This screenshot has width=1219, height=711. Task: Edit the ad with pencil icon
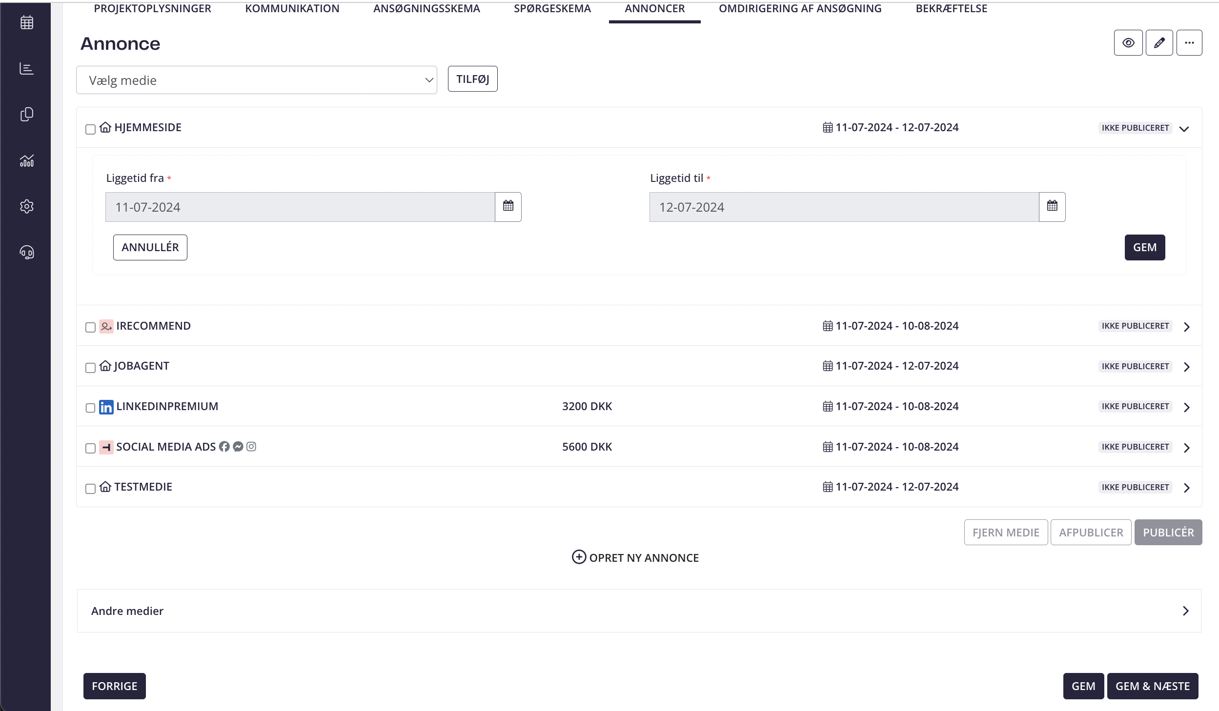click(1159, 43)
